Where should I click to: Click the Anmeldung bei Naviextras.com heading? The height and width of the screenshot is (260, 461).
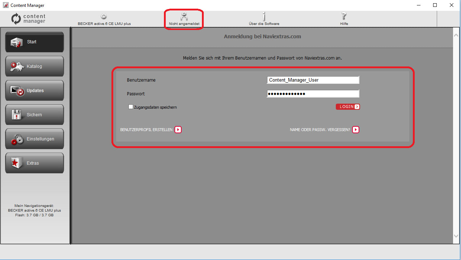coord(262,36)
